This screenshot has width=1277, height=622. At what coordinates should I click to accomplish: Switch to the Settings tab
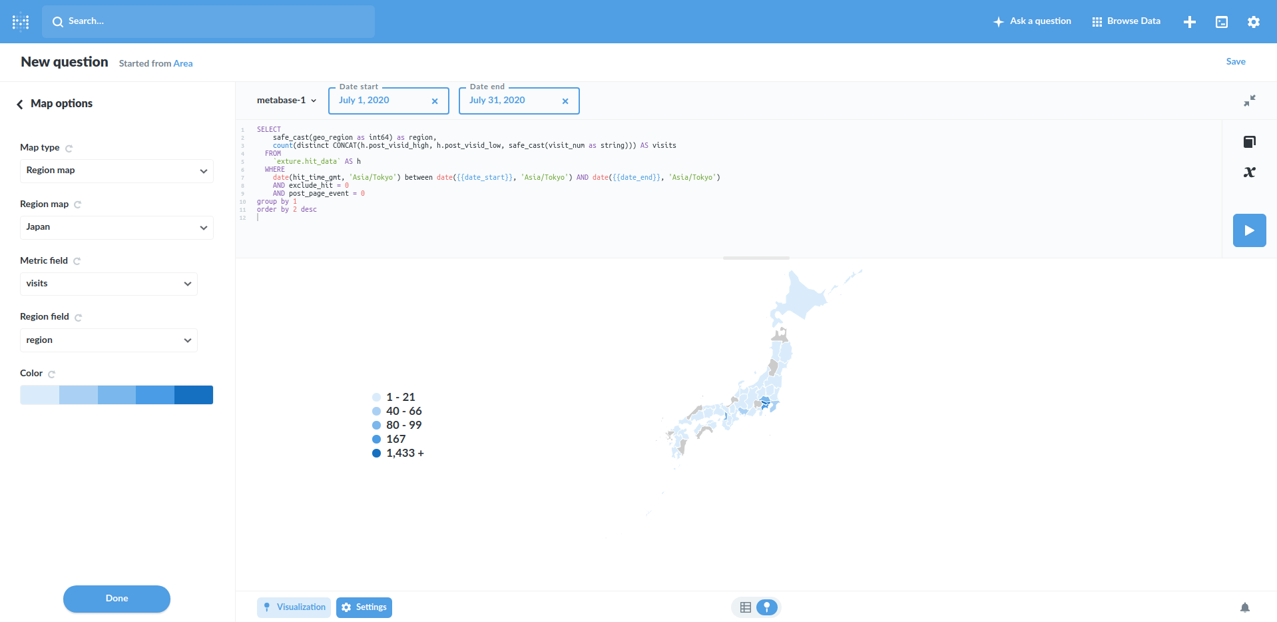pos(364,607)
